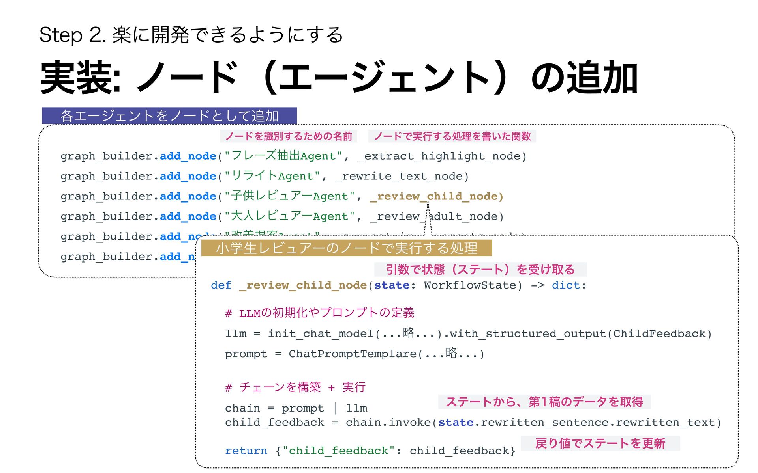Click the blue banner 各エージェントをノードとして追加
The width and height of the screenshot is (758, 473).
tap(169, 116)
